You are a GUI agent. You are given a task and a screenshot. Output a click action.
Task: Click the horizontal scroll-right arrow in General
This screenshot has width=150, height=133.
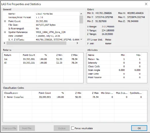77,43
